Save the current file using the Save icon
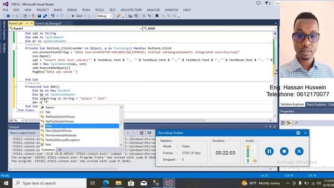The width and height of the screenshot is (334, 188). (40, 16)
